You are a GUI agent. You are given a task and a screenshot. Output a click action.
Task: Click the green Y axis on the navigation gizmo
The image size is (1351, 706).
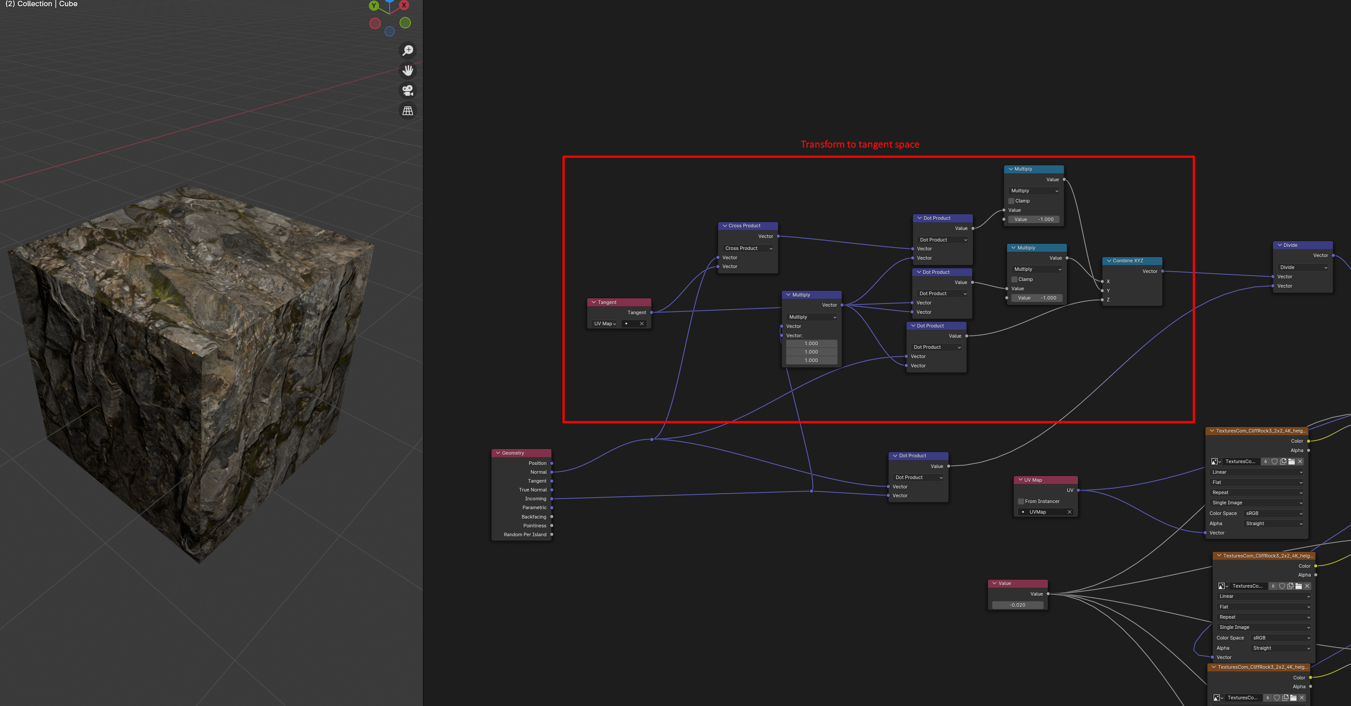[x=374, y=5]
